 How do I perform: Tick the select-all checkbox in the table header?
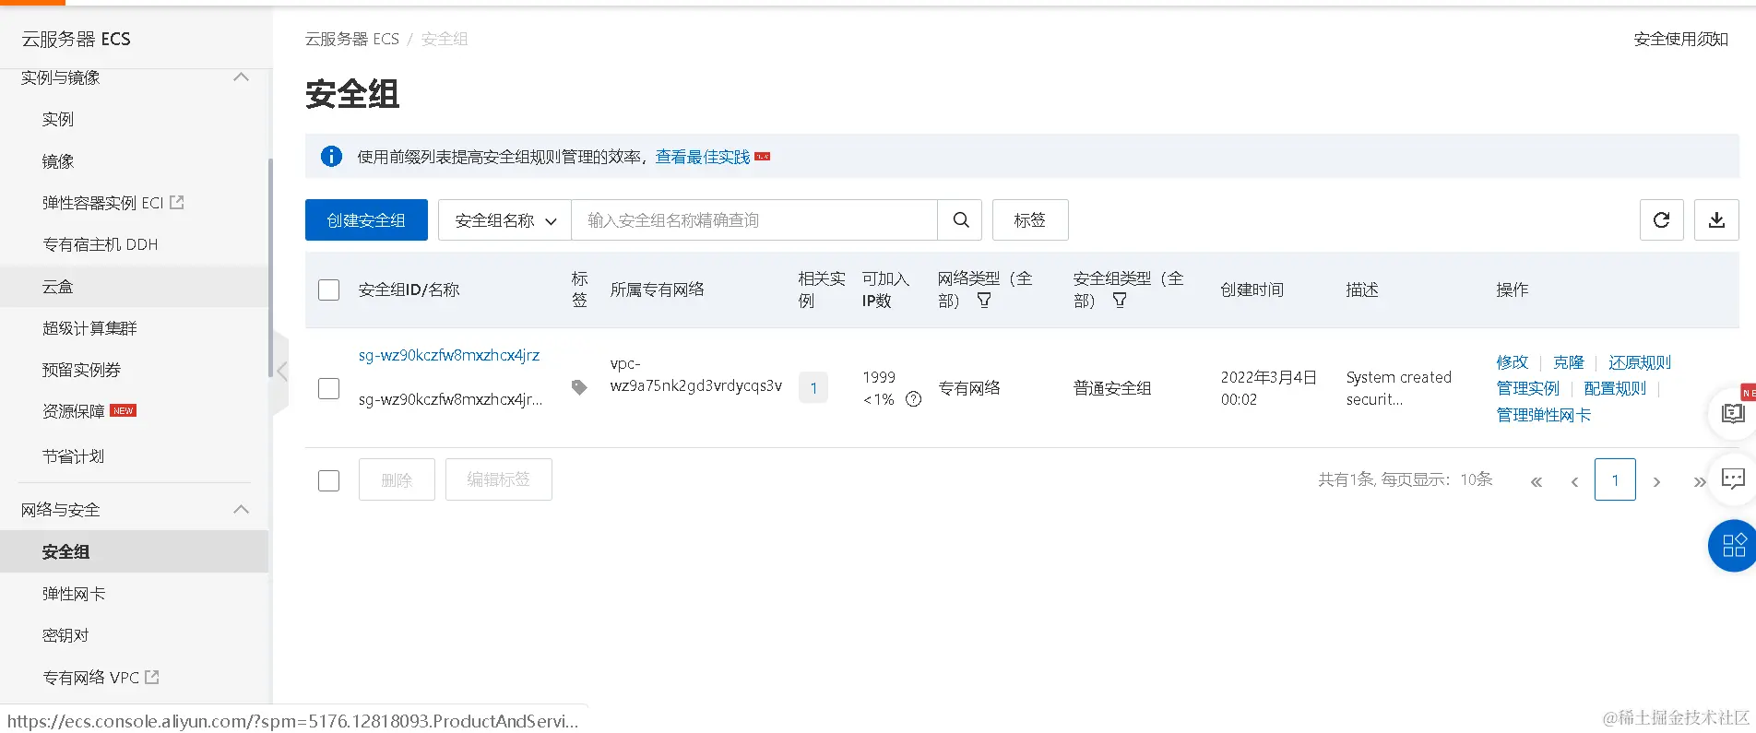[x=328, y=290]
